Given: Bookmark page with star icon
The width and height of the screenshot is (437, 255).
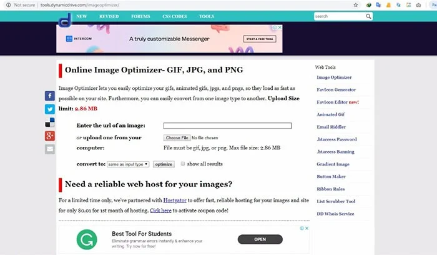Looking at the screenshot, I should 356,5.
